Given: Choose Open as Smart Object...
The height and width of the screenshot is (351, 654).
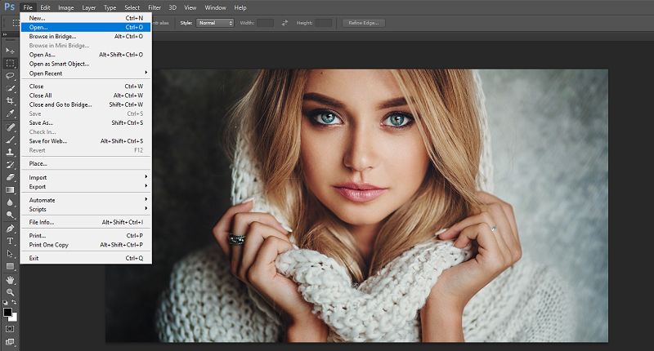Looking at the screenshot, I should (86, 64).
